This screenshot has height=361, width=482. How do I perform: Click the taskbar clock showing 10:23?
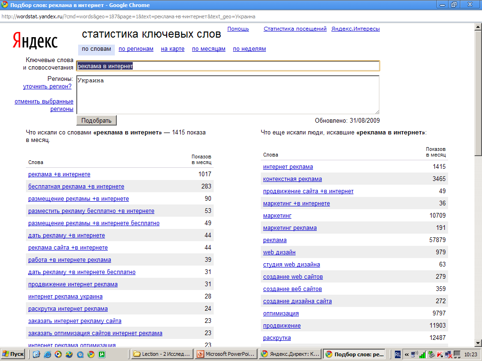471,354
